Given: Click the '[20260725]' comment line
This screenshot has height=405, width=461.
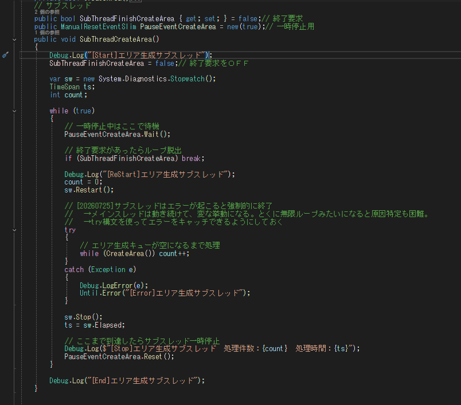Looking at the screenshot, I should [168, 206].
